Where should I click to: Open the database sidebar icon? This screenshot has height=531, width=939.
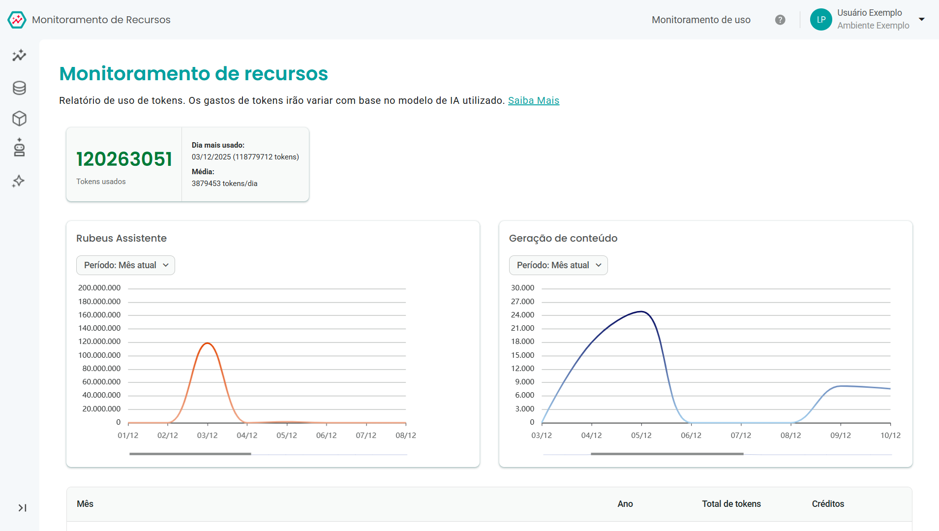(x=19, y=88)
